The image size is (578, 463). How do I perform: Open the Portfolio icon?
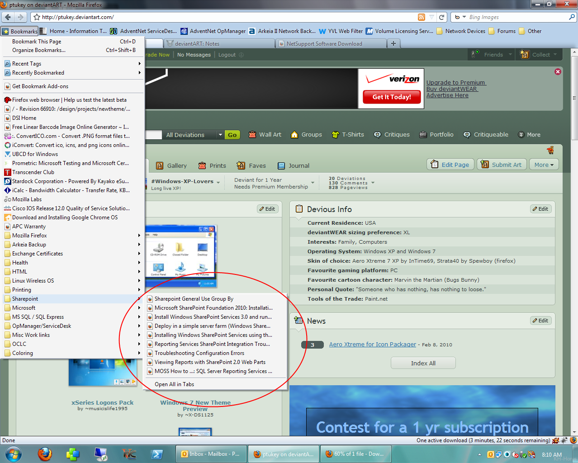click(423, 134)
